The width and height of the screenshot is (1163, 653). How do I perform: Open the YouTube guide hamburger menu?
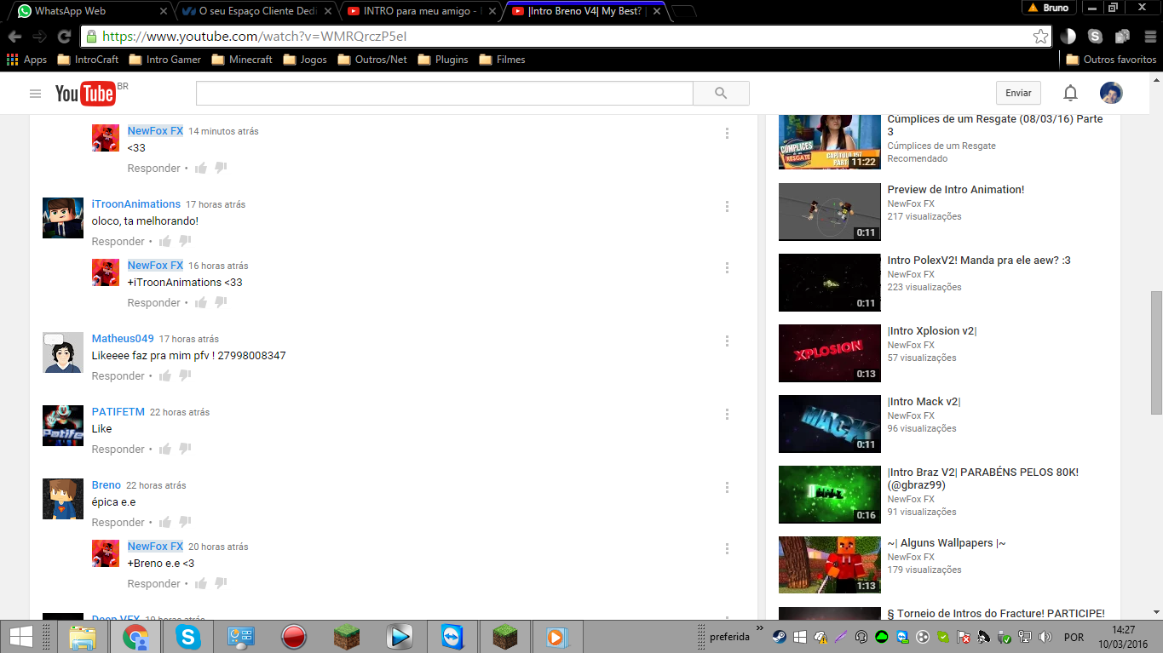click(x=35, y=94)
